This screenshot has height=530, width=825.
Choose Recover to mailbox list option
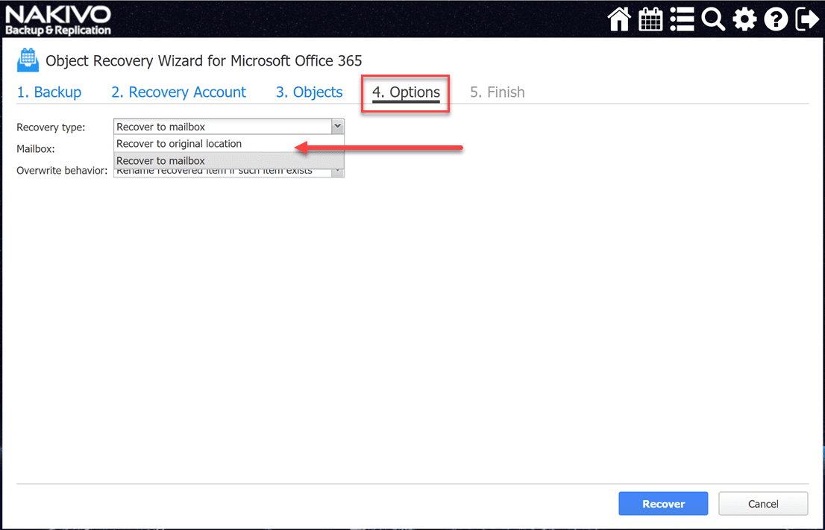coord(229,160)
